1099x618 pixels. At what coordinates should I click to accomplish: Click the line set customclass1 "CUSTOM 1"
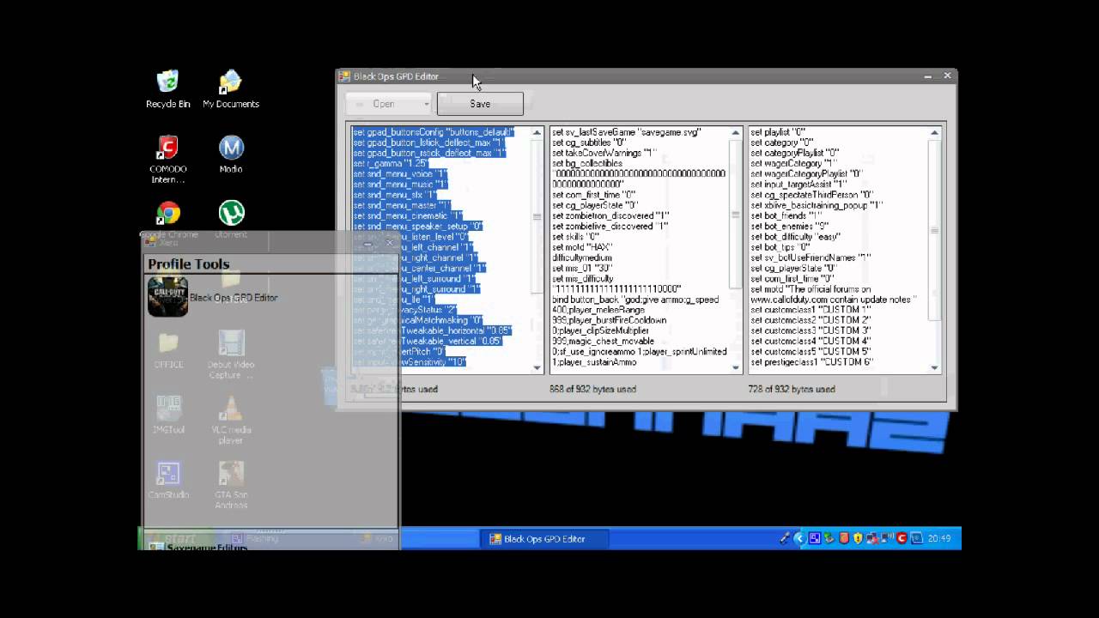(x=811, y=310)
